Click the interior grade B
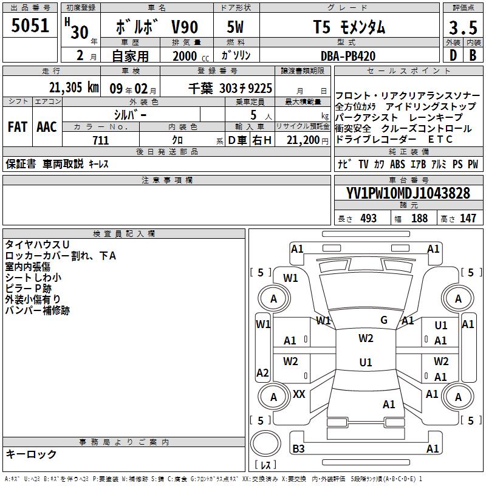The width and height of the screenshot is (486, 486). pyautogui.click(x=473, y=55)
